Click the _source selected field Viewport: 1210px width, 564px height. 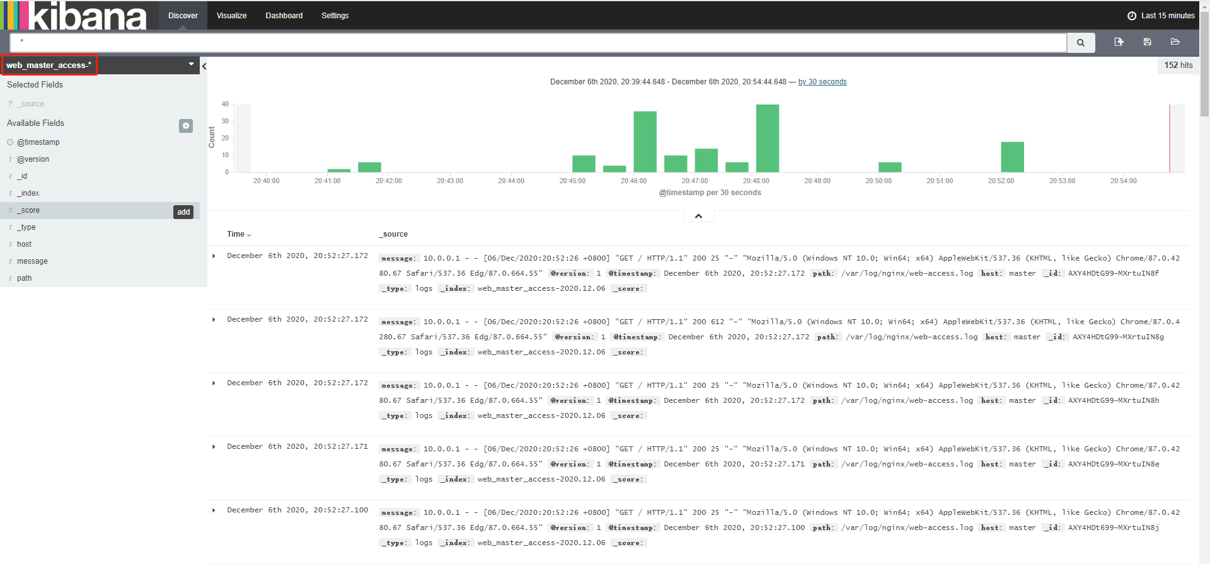[30, 104]
